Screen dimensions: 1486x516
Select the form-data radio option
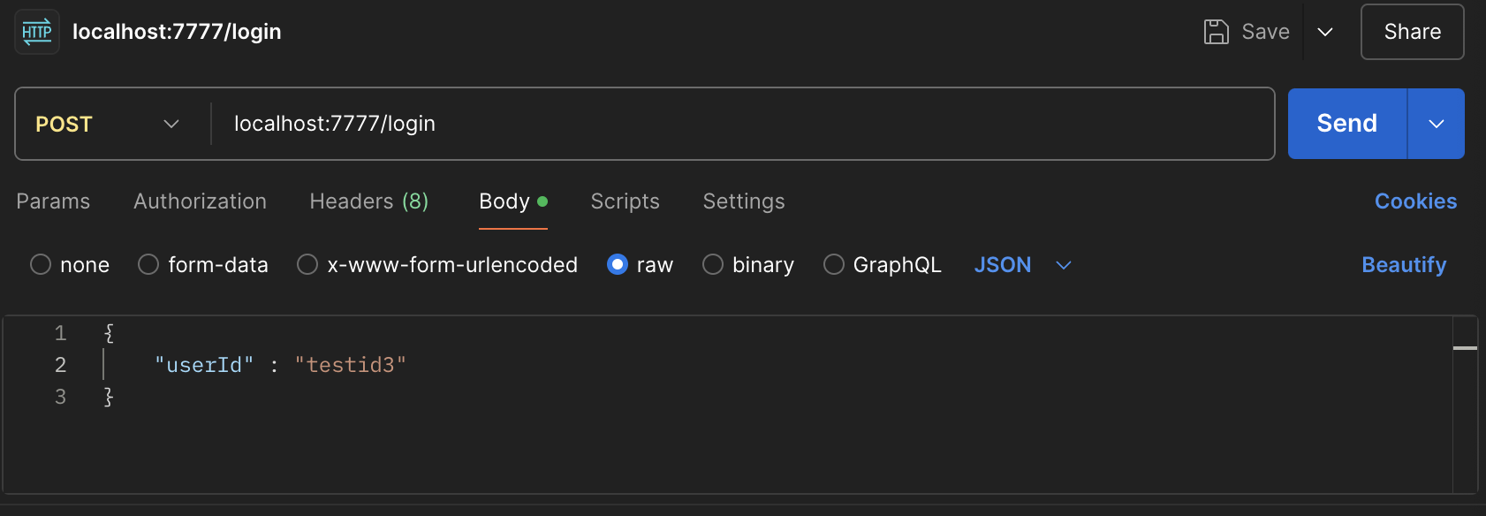point(148,265)
